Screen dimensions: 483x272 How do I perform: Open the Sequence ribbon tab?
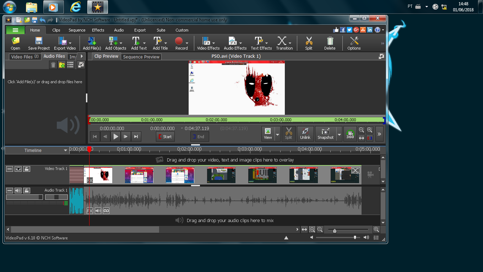[x=77, y=30]
